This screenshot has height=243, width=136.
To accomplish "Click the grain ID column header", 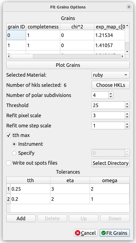I will point(16,27).
